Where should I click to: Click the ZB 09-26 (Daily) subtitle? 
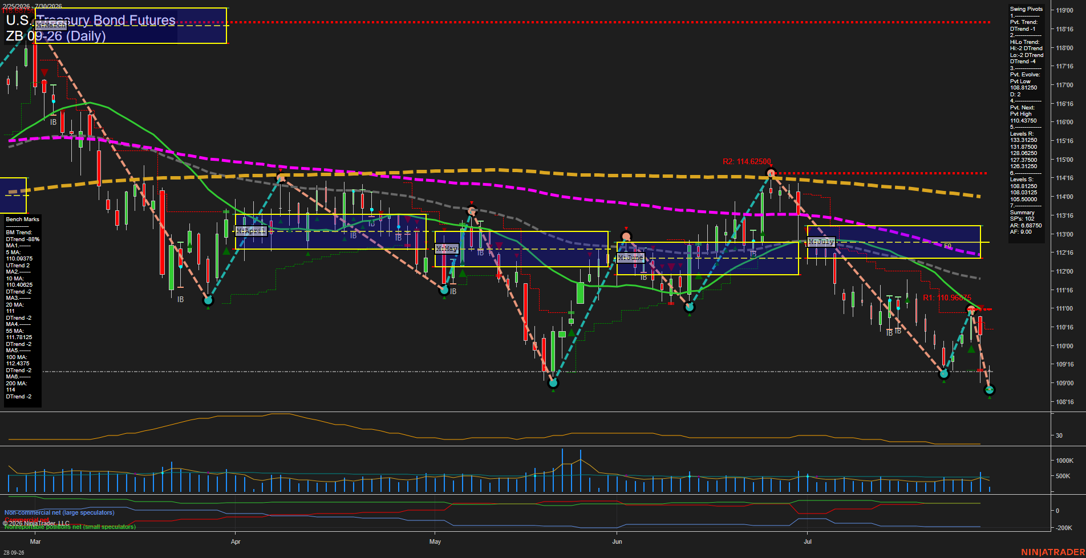(x=56, y=36)
